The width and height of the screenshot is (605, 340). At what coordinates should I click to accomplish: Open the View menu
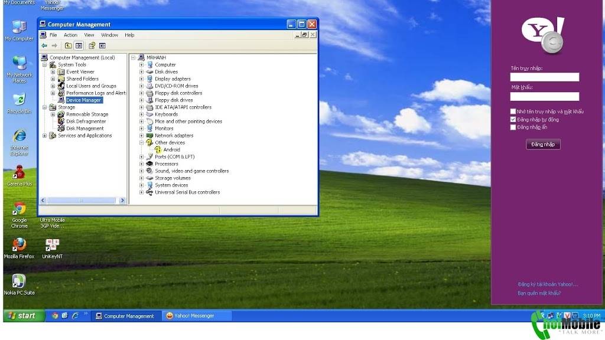[89, 35]
